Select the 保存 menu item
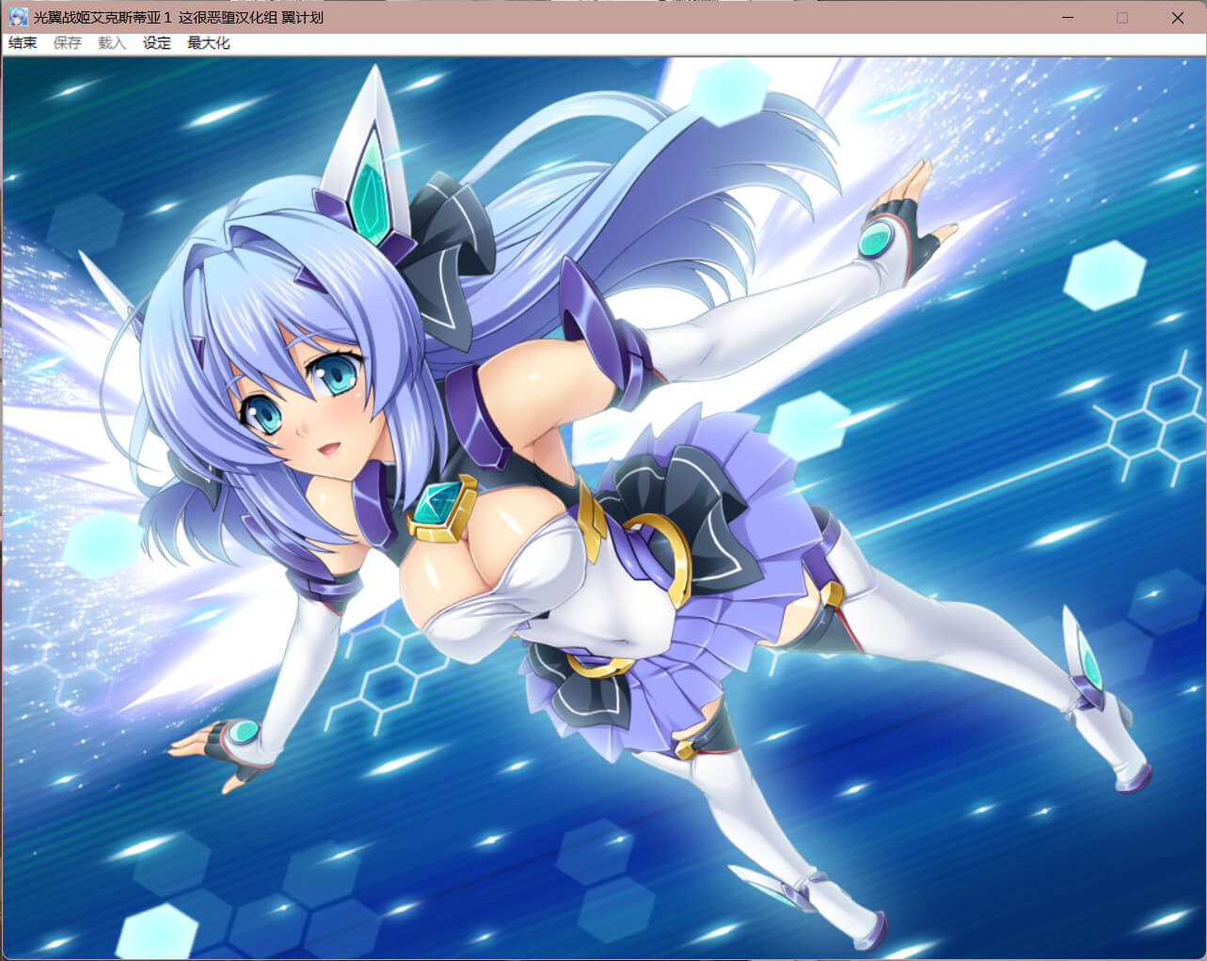 tap(67, 43)
